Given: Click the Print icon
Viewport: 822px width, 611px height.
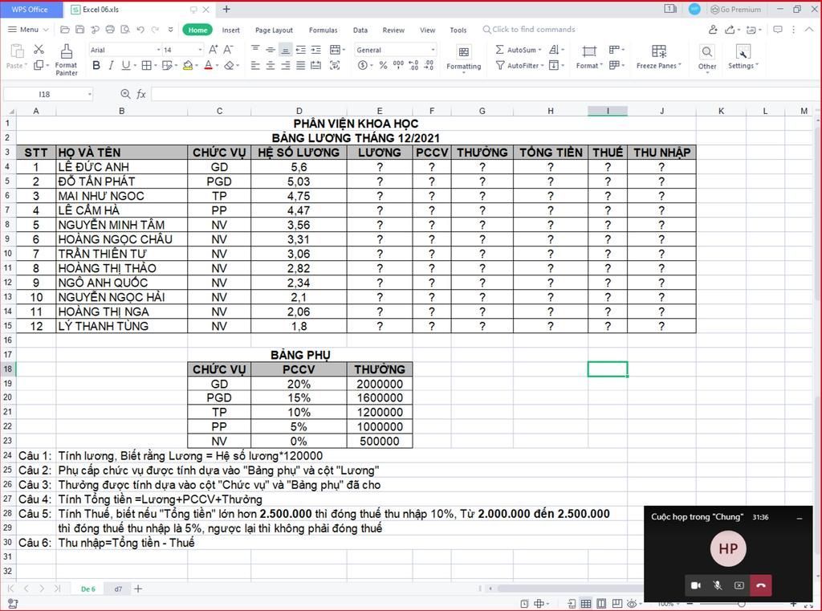Looking at the screenshot, I should (109, 30).
